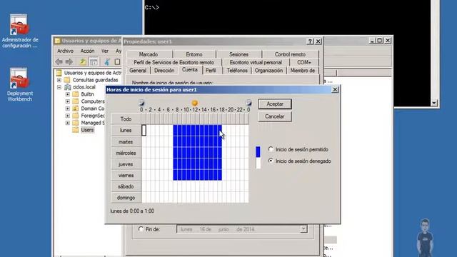Click command prompt scrollbar down arrow
The height and width of the screenshot is (257, 457).
[434, 103]
